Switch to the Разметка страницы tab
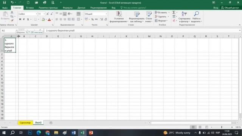242x136 pixels. 48,8
